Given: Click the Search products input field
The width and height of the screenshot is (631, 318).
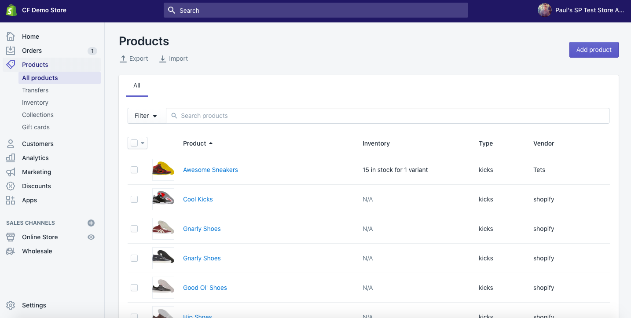Looking at the screenshot, I should click(388, 116).
